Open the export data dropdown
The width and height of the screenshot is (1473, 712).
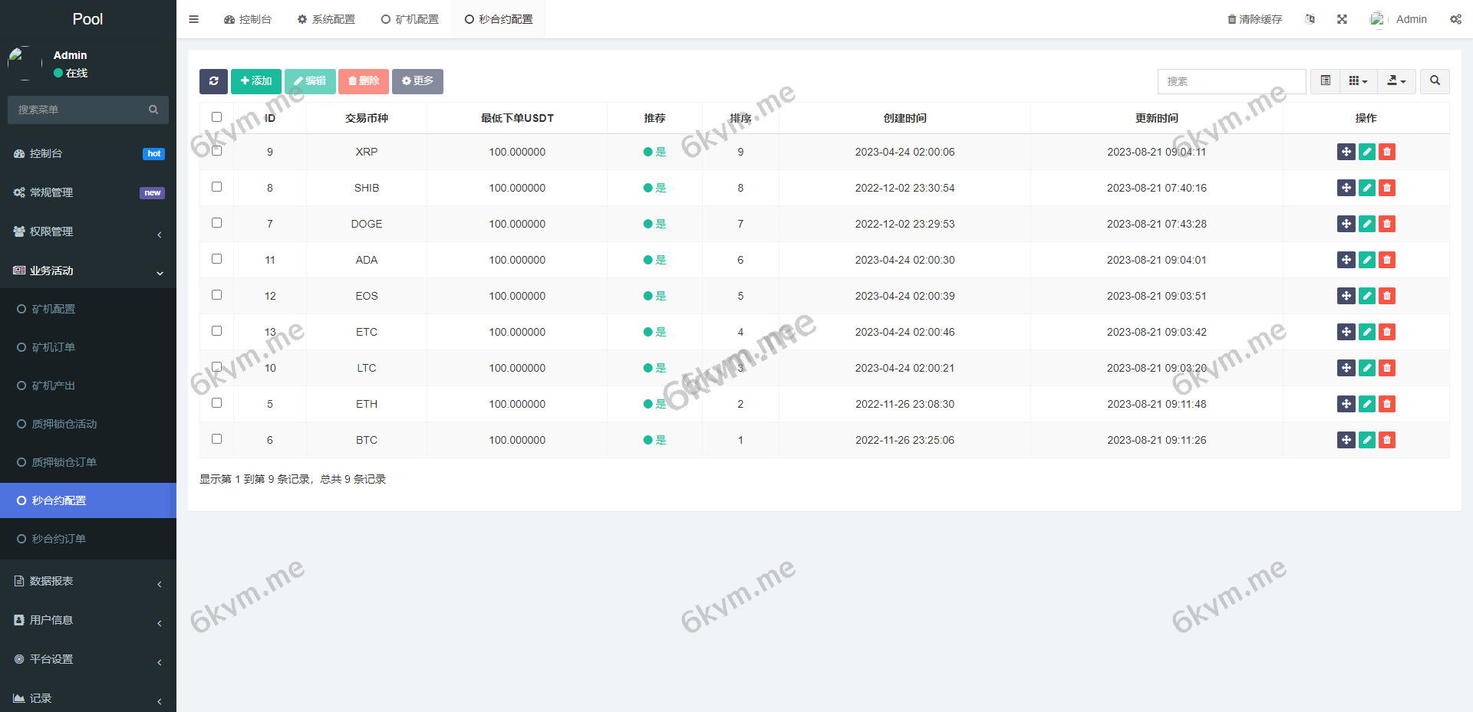pos(1396,81)
